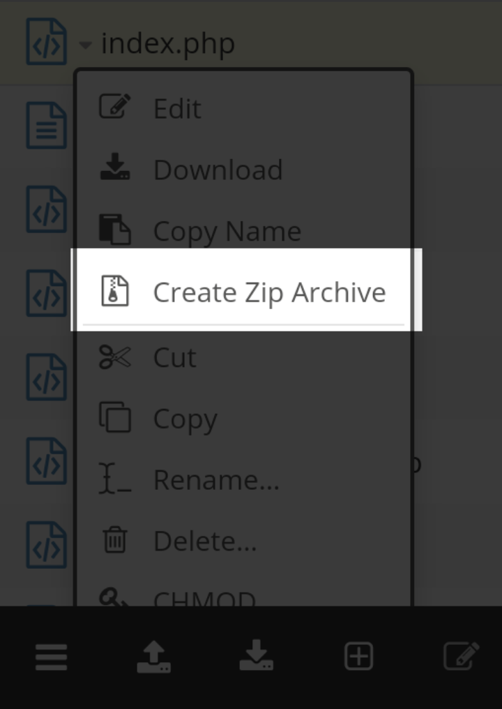Choose Download in the context menu

click(x=218, y=170)
